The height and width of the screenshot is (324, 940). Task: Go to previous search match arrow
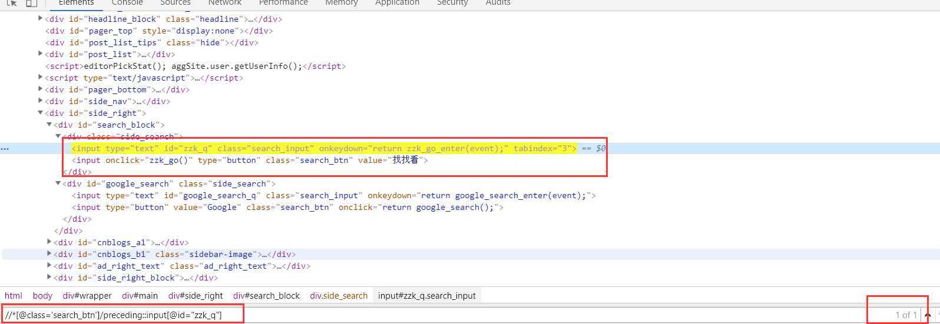[x=928, y=315]
